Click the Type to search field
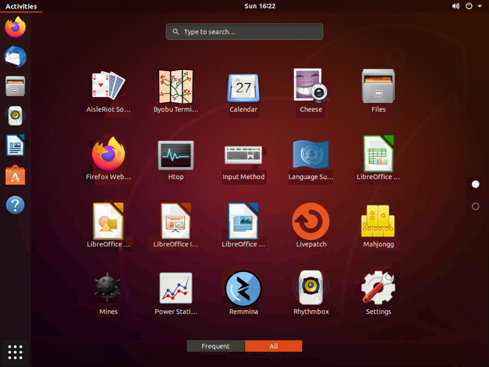This screenshot has width=489, height=367. 244,32
